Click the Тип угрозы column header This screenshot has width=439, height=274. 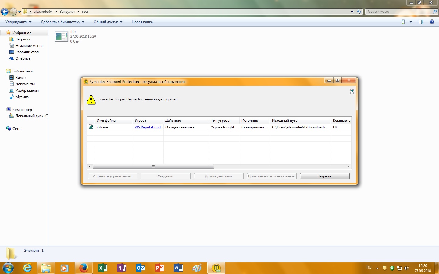224,121
